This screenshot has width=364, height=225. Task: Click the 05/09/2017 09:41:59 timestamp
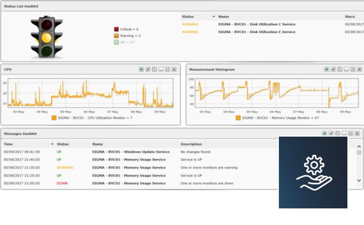point(21,152)
